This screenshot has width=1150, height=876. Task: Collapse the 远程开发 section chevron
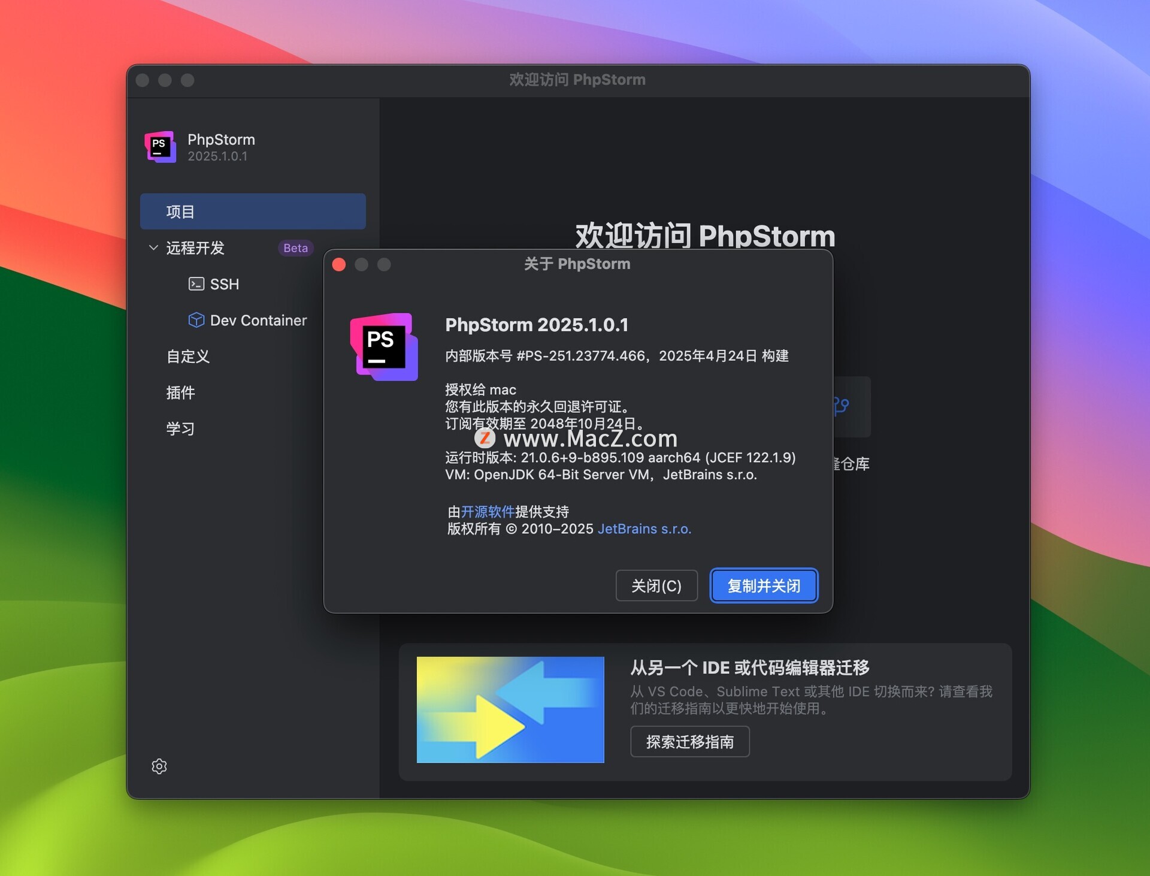click(x=153, y=247)
